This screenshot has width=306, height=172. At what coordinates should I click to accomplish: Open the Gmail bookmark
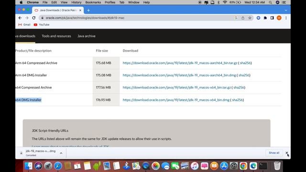point(24,24)
